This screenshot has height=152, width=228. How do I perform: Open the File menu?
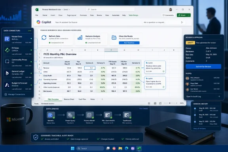coord(37,15)
